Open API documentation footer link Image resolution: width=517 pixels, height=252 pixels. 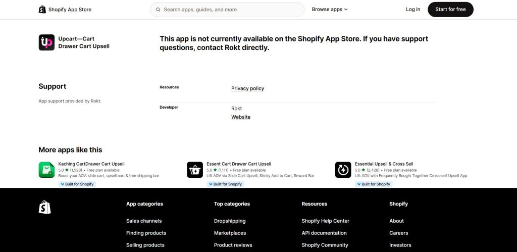click(324, 233)
